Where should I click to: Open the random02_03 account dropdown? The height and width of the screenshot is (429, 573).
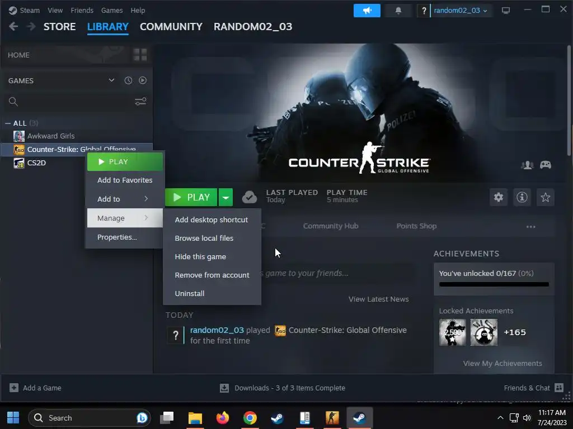[x=461, y=11]
